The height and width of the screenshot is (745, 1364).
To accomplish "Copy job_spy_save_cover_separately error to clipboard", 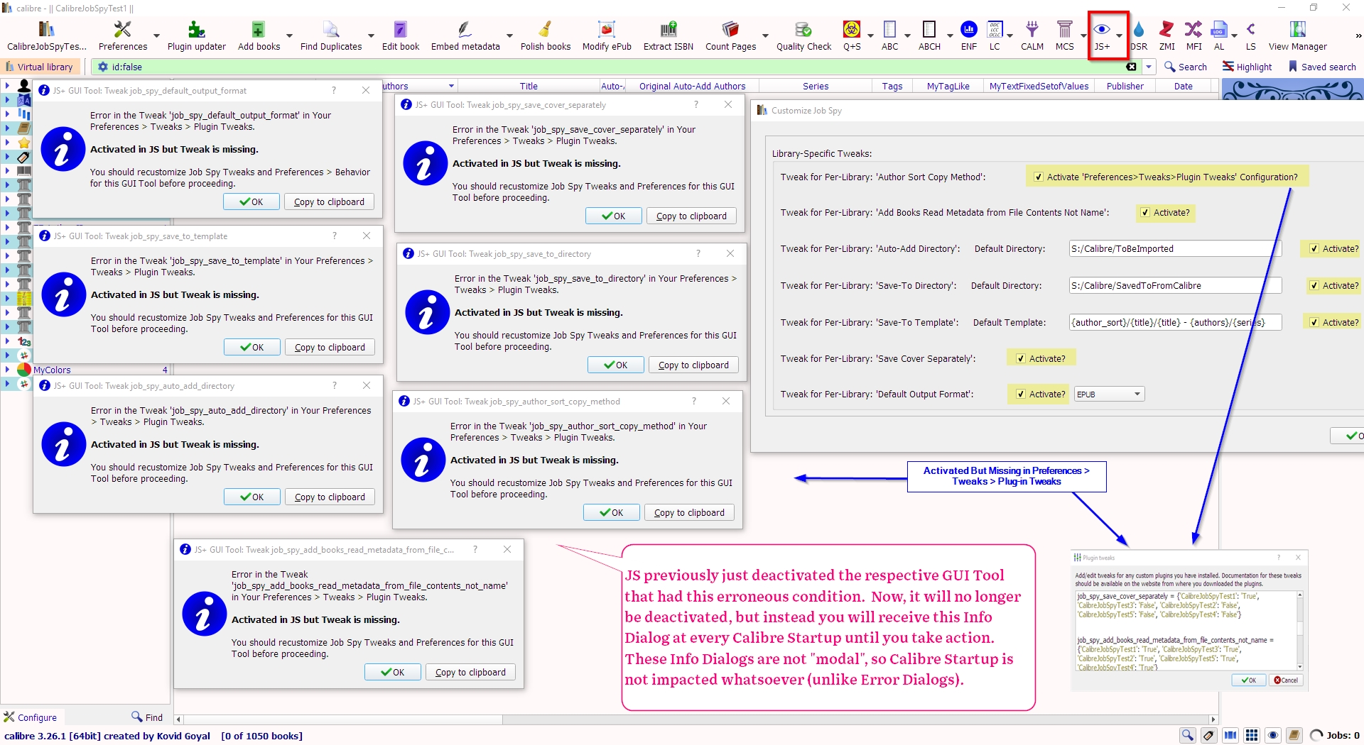I will [691, 216].
